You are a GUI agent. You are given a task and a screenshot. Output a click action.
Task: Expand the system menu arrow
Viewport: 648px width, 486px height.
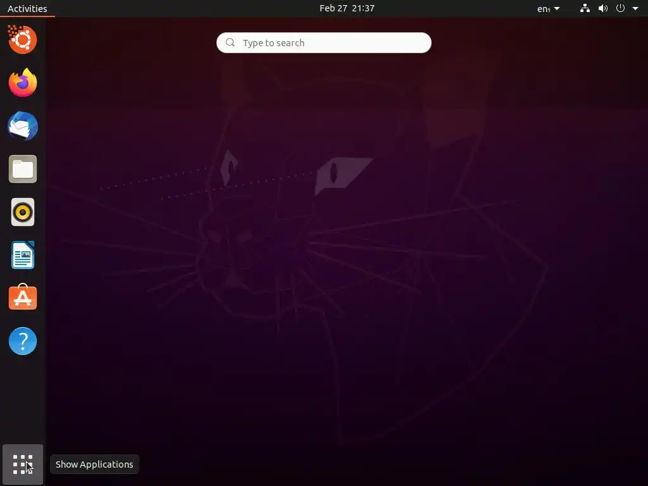tap(635, 8)
